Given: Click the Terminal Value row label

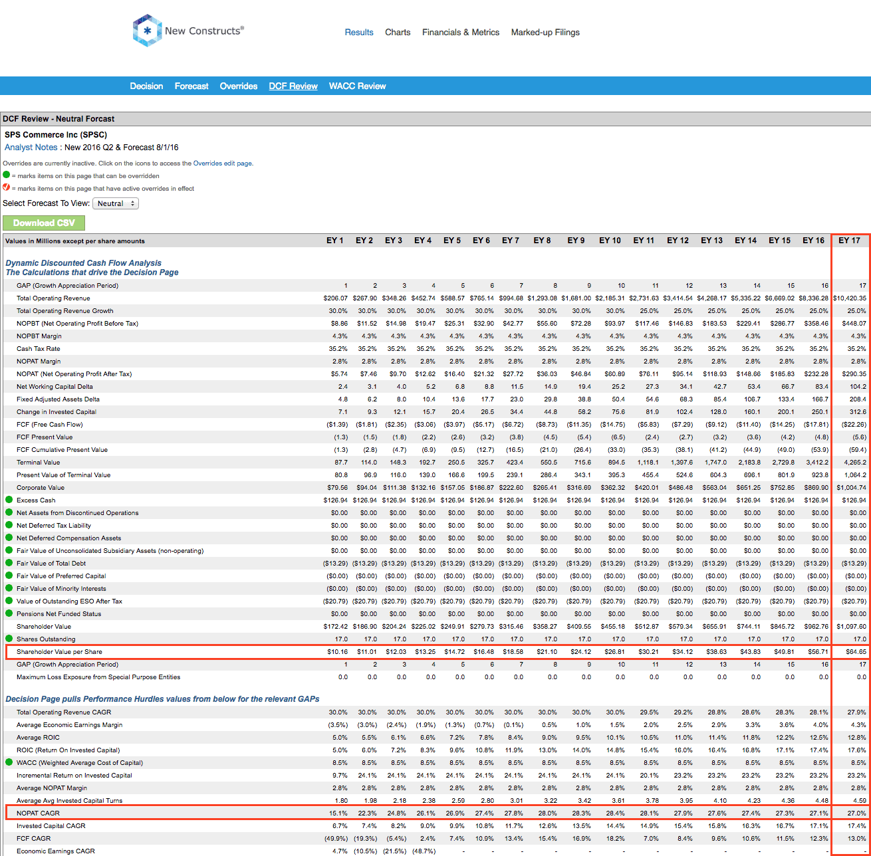Looking at the screenshot, I should (x=38, y=463).
